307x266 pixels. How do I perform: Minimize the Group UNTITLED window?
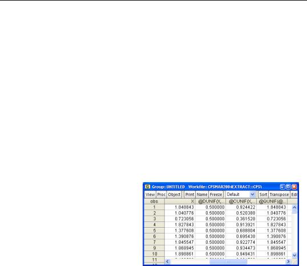coord(282,187)
